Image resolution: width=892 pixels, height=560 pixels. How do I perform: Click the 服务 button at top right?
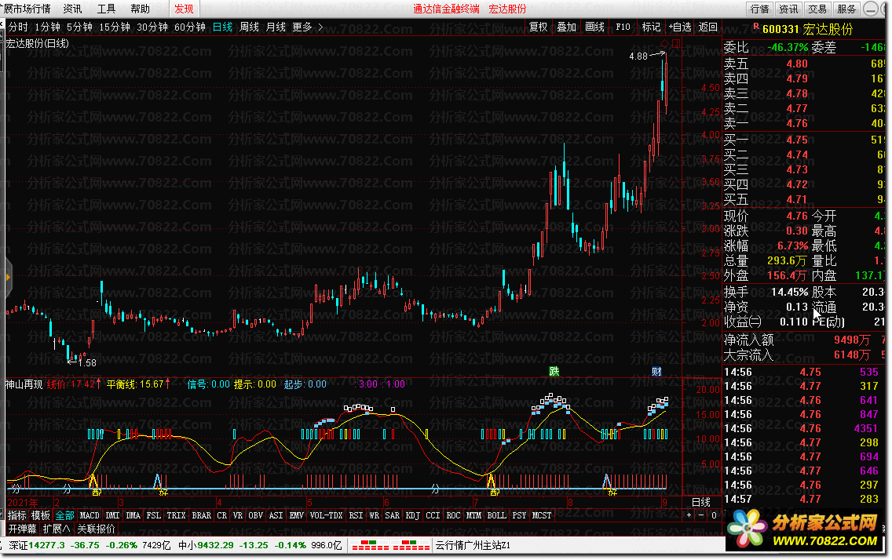click(x=846, y=9)
